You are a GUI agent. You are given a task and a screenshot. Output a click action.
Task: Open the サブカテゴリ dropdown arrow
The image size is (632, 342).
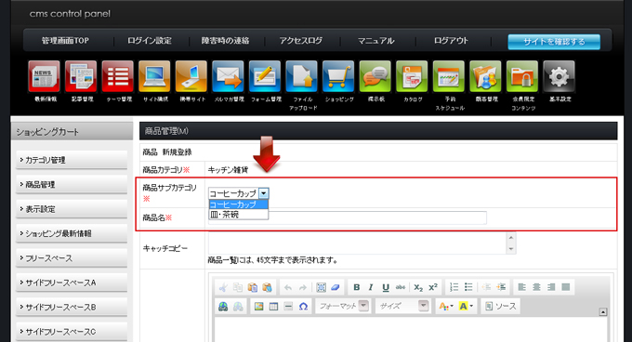pyautogui.click(x=264, y=193)
